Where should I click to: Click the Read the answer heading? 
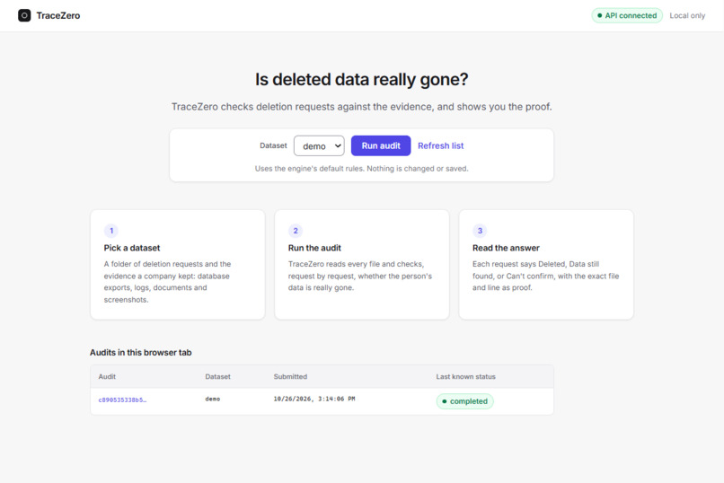506,248
